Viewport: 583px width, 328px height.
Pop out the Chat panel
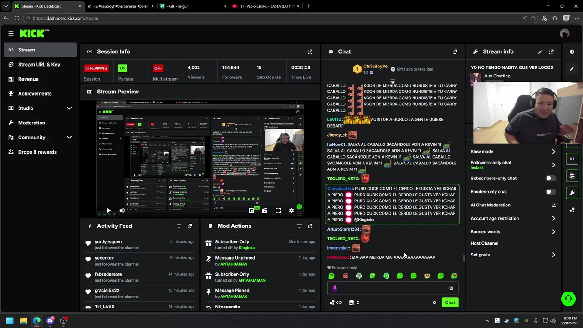(x=455, y=51)
